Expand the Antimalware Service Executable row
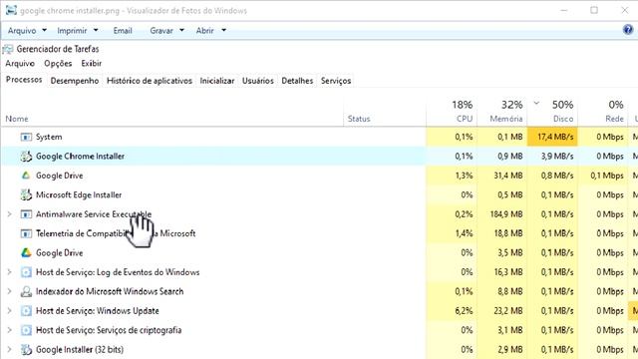The width and height of the screenshot is (638, 359). [x=9, y=214]
